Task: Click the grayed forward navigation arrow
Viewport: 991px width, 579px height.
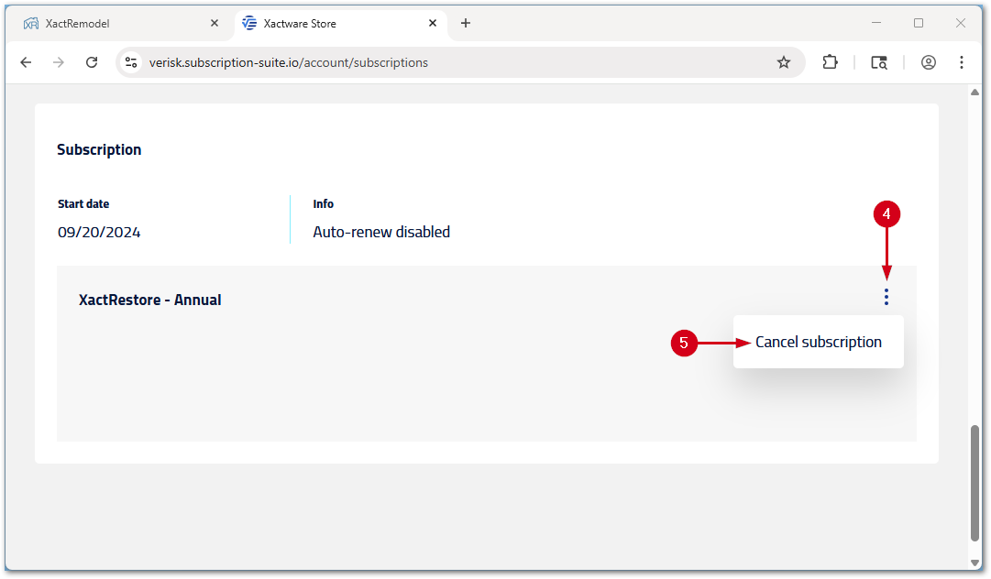Action: (x=58, y=62)
